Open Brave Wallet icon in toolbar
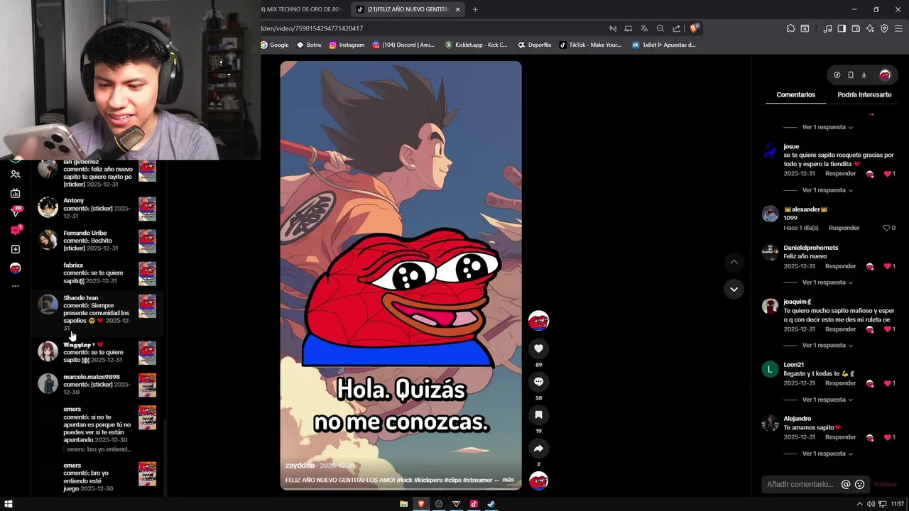 coord(856,28)
